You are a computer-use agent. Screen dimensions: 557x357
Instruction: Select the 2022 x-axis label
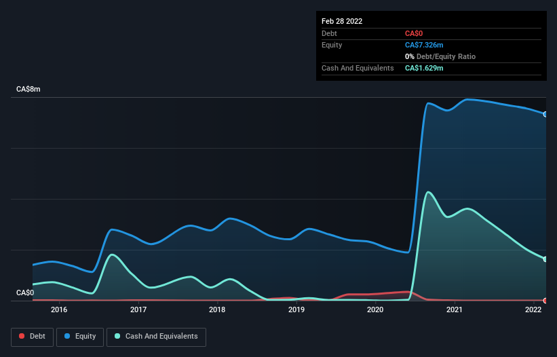click(x=533, y=309)
